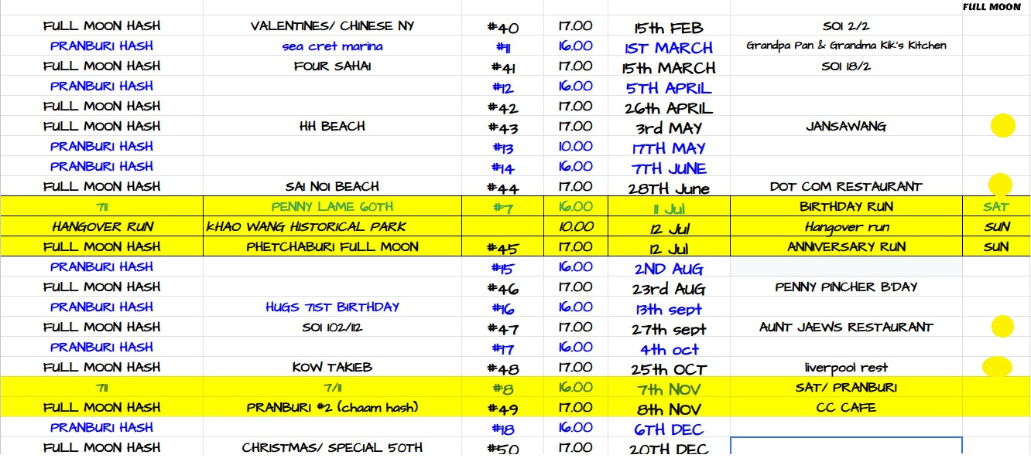Click the outlined empty cell in the 20TH DEC row
1031x465 pixels.
(846, 446)
